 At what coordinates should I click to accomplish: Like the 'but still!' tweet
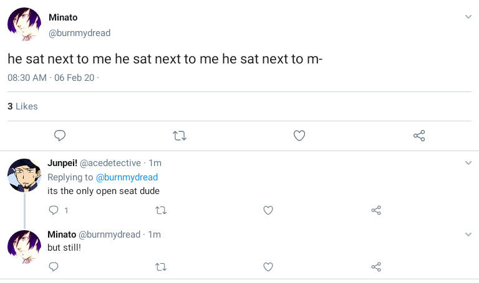click(268, 267)
